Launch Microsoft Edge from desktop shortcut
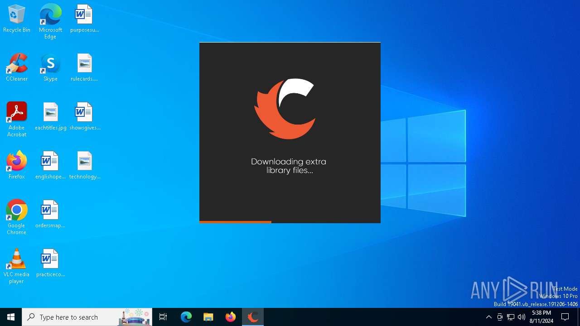Image resolution: width=580 pixels, height=326 pixels. (x=50, y=22)
